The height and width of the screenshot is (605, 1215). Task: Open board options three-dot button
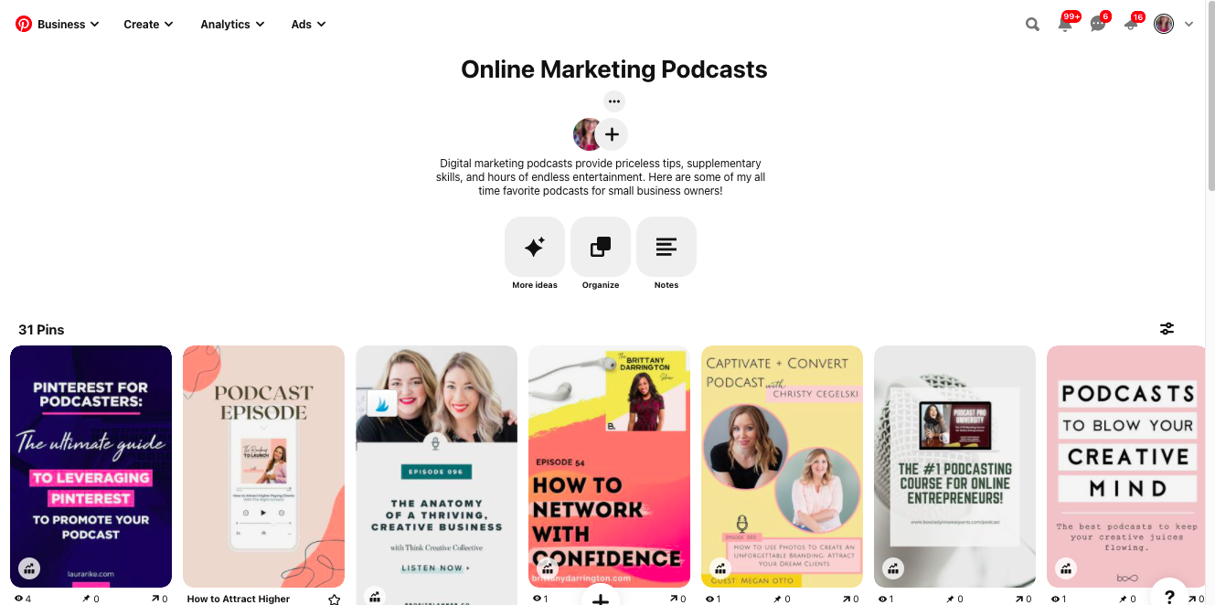pos(613,101)
